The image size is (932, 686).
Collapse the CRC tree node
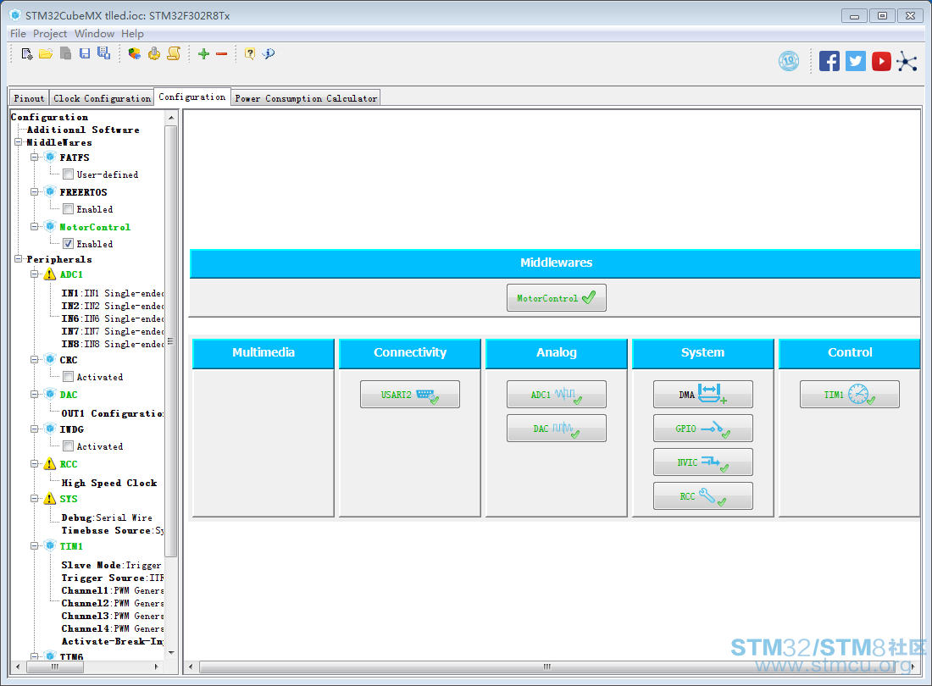[x=35, y=360]
